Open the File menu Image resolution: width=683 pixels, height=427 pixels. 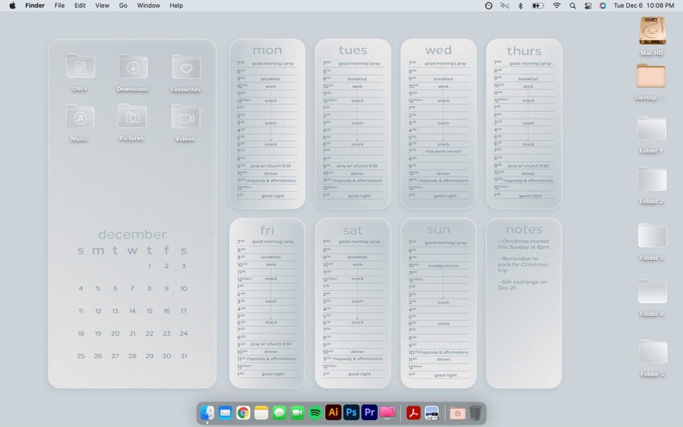[x=59, y=6]
